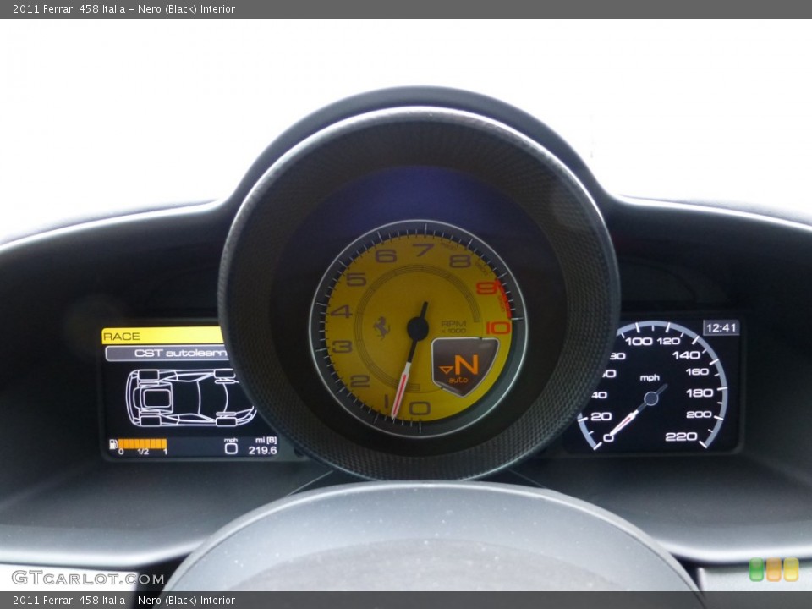Click the RACE mode yellow banner
Image resolution: width=812 pixels, height=609 pixels.
click(162, 336)
